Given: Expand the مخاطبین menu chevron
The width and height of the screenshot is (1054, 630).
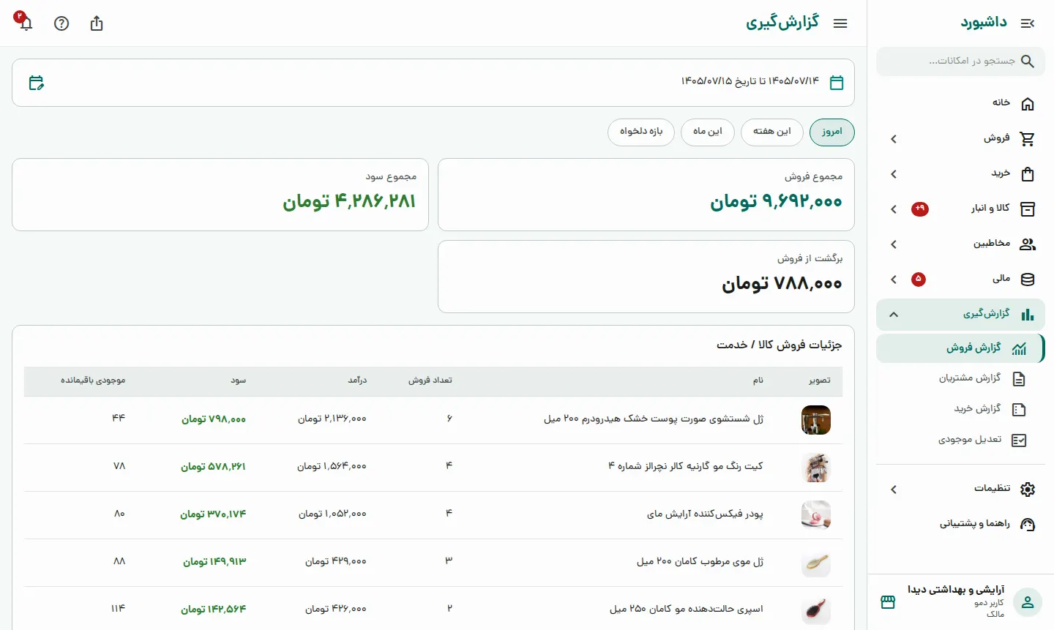Looking at the screenshot, I should pos(894,244).
